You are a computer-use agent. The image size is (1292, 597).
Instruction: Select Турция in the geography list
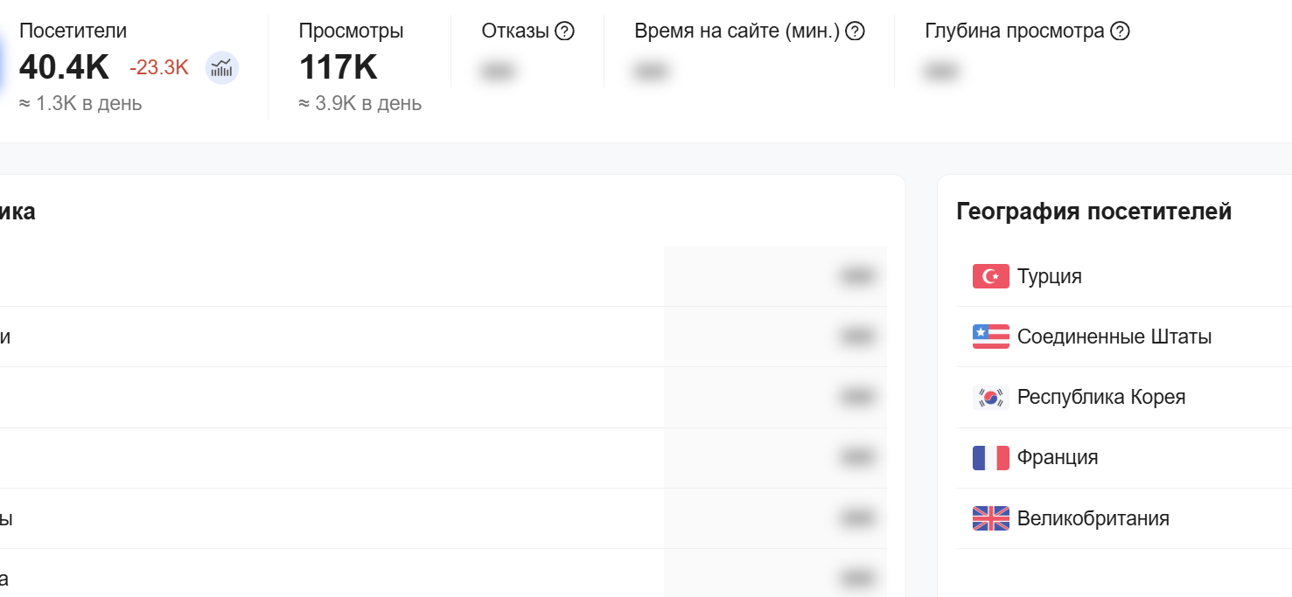(1050, 276)
